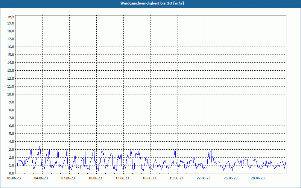Click the 8,0 y-axis label
The image size is (301, 188).
11,110
